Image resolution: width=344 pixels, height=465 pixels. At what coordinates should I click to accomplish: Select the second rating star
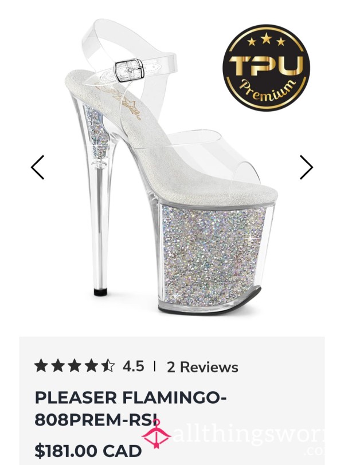click(57, 366)
